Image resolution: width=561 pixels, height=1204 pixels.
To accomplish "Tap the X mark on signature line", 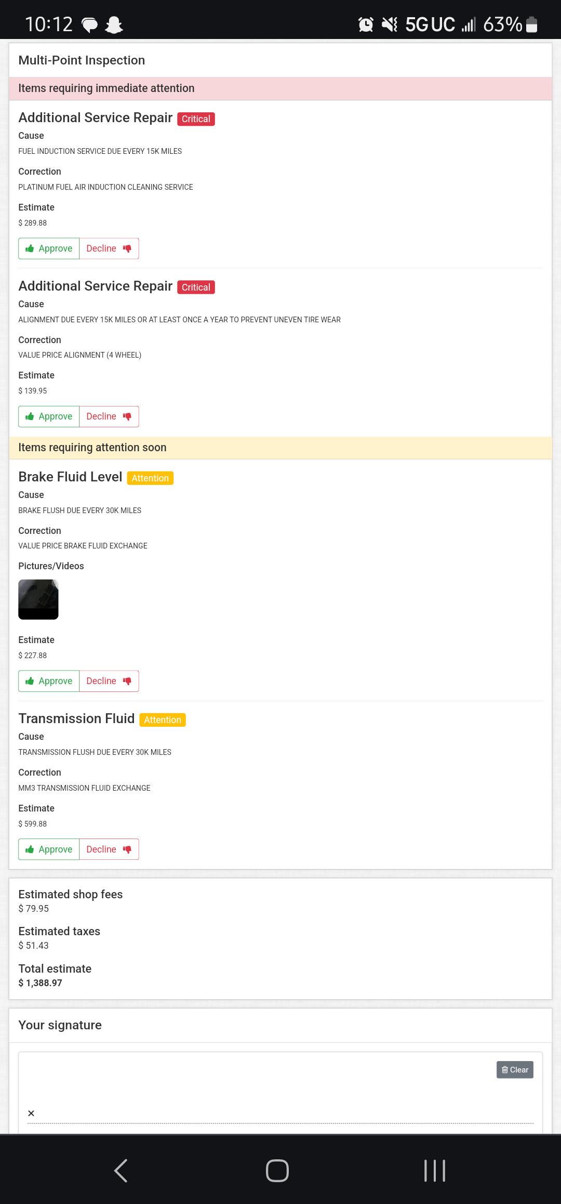I will [x=31, y=1113].
